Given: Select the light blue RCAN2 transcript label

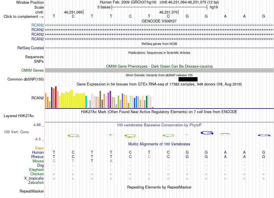Looking at the screenshot, I should (x=37, y=25).
